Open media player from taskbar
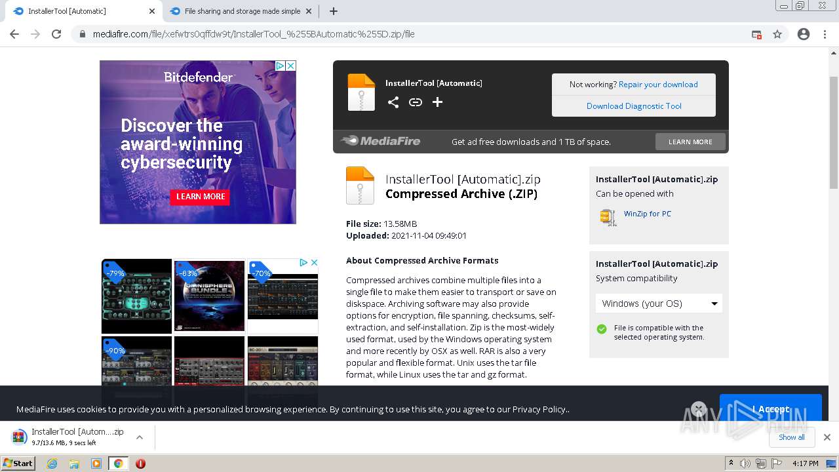 point(96,463)
